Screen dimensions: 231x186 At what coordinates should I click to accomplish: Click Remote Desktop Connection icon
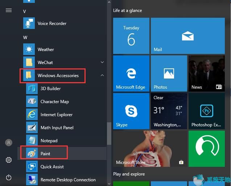[x=32, y=179]
